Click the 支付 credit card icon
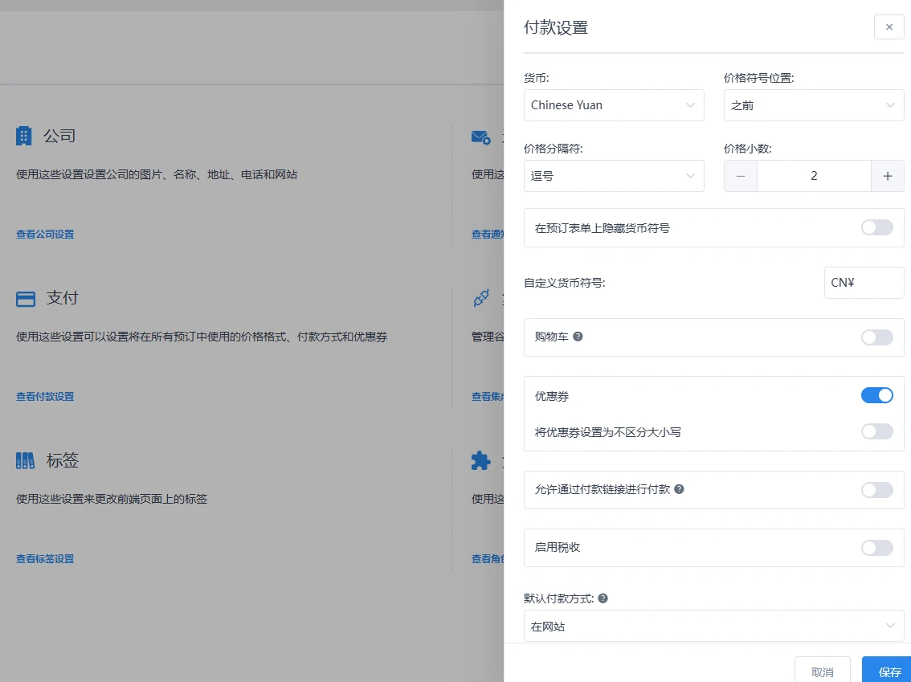This screenshot has height=682, width=911. tap(24, 297)
